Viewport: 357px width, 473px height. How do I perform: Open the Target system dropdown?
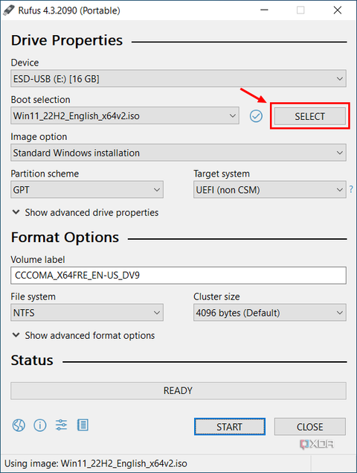pyautogui.click(x=270, y=190)
